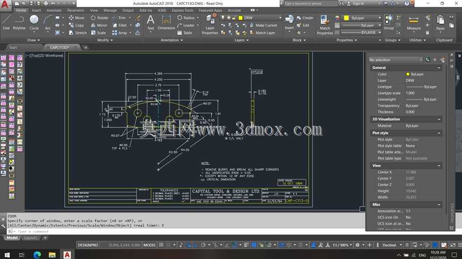This screenshot has height=259, width=462.
Task: Expand the Layers panel dropdown
Action: click(241, 40)
